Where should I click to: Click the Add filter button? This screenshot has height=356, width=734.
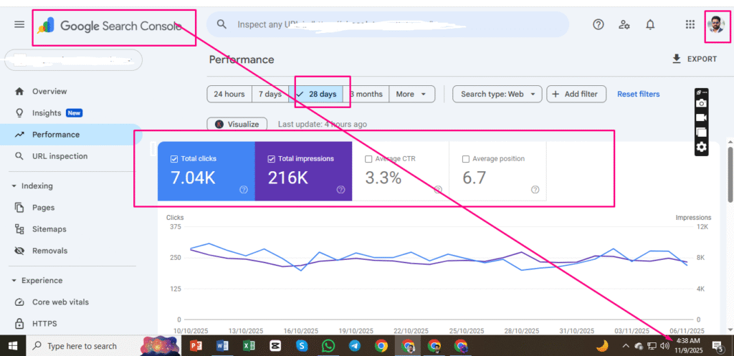(576, 94)
